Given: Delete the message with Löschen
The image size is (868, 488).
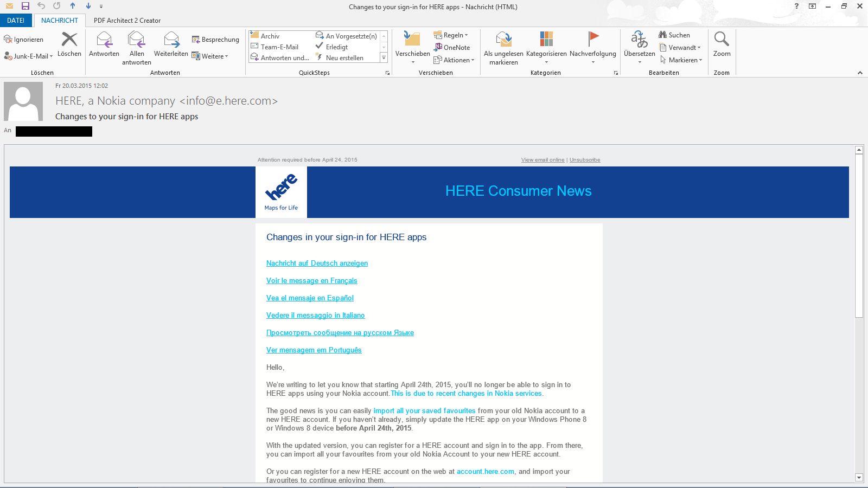Looking at the screenshot, I should click(x=69, y=44).
